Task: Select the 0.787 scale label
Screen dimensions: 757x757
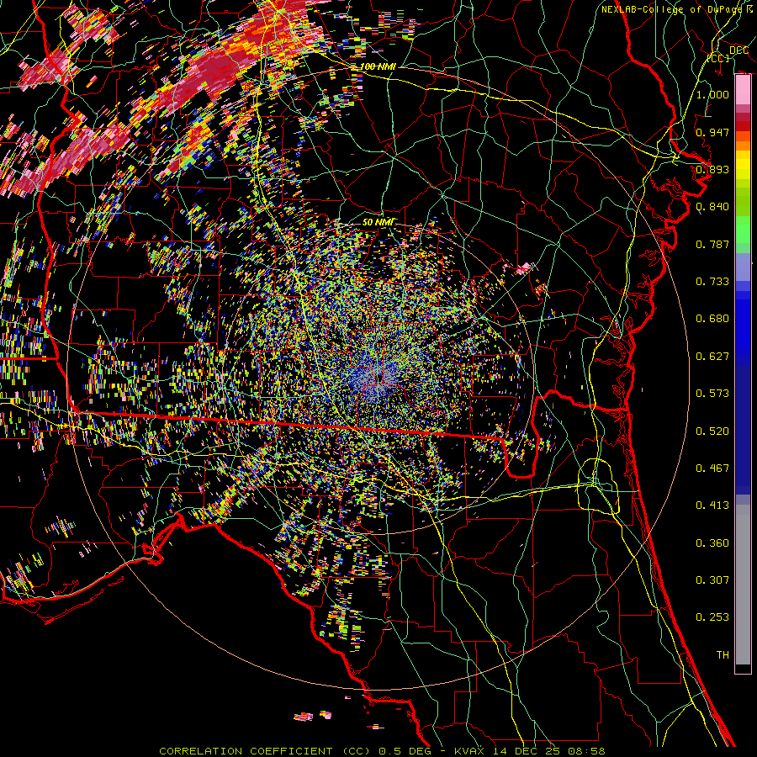Action: (712, 245)
